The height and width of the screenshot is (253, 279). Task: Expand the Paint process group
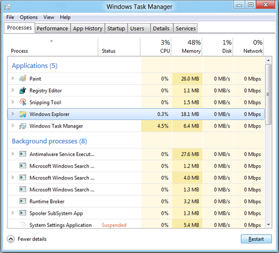click(x=13, y=78)
